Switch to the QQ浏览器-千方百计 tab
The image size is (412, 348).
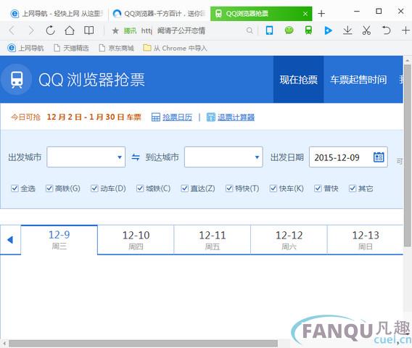pyautogui.click(x=159, y=13)
